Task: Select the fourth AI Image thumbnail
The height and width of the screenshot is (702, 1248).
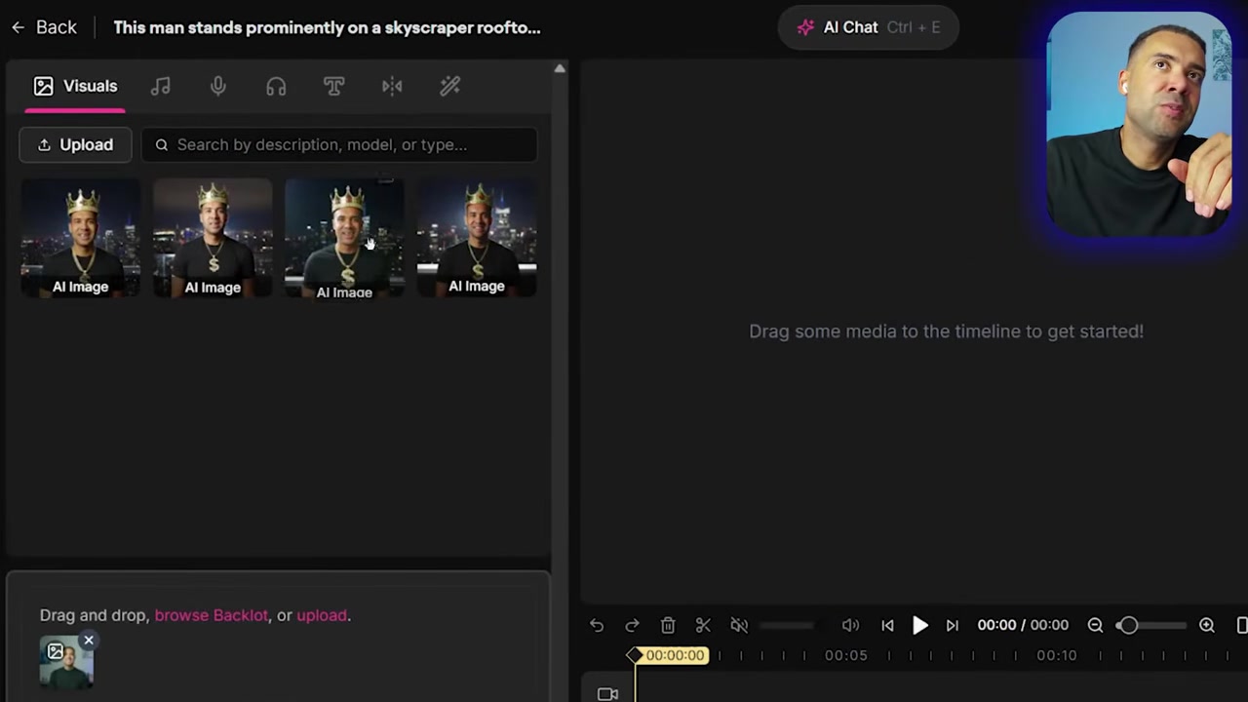Action: point(477,239)
